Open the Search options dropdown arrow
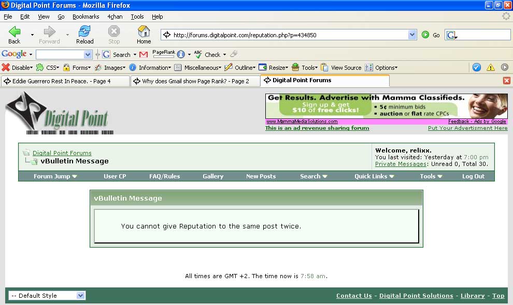 pos(135,54)
